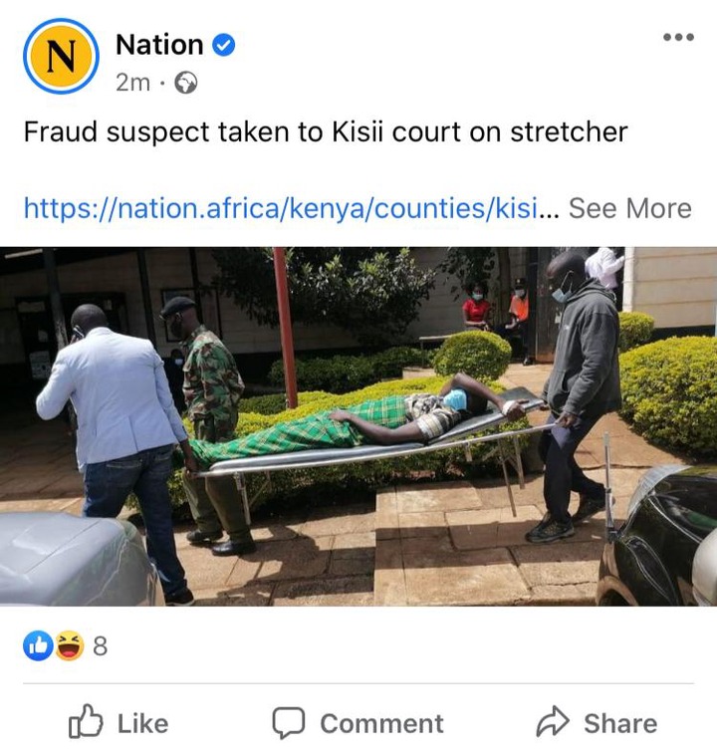Open the three-dot post options menu
This screenshot has height=756, width=717.
click(678, 37)
